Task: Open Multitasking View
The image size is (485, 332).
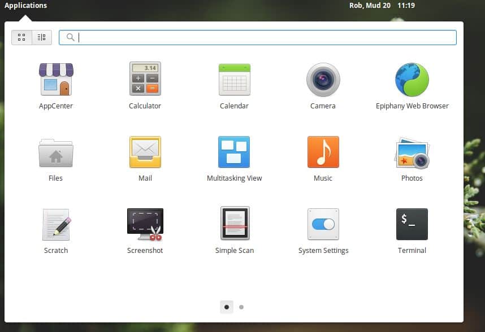Action: coord(234,151)
